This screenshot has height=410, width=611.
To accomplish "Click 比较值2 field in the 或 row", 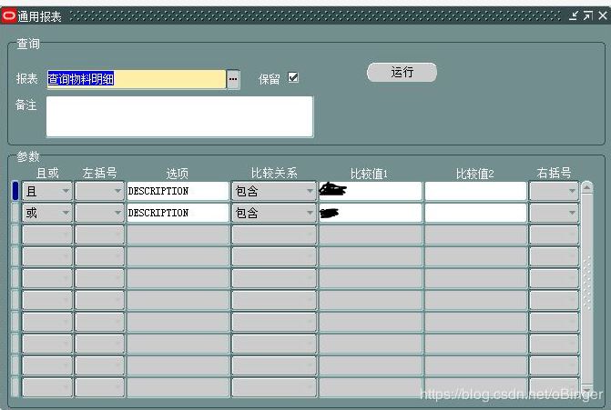I will click(x=475, y=213).
